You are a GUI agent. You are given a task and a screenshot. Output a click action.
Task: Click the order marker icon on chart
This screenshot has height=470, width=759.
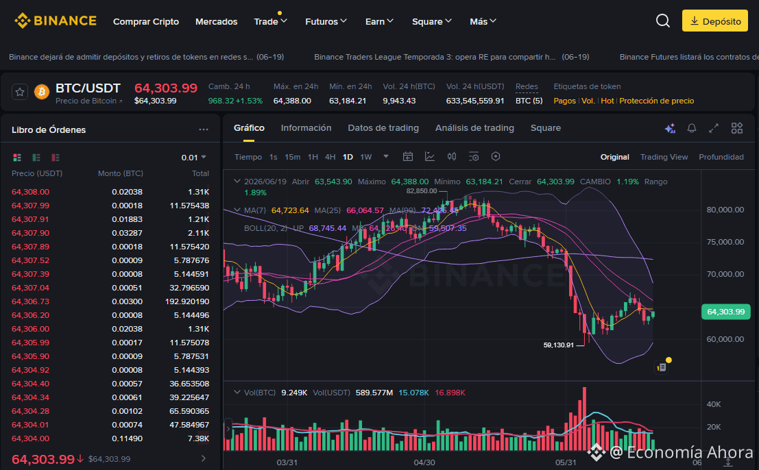662,367
